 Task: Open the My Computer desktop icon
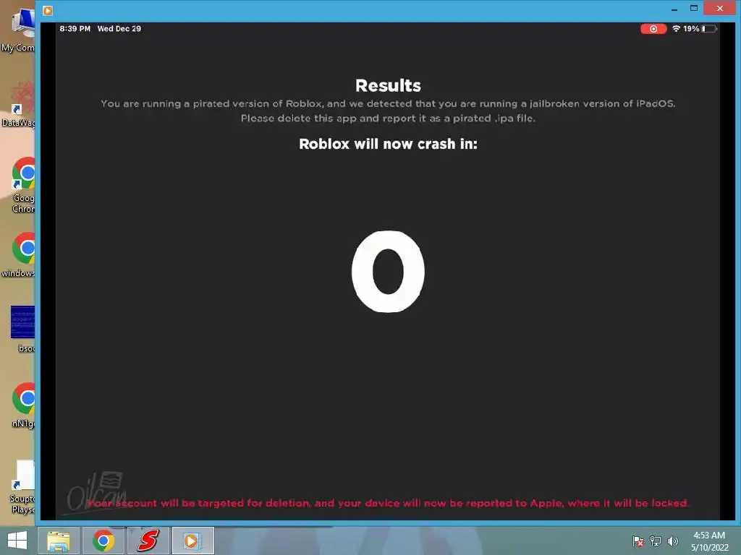coord(19,29)
